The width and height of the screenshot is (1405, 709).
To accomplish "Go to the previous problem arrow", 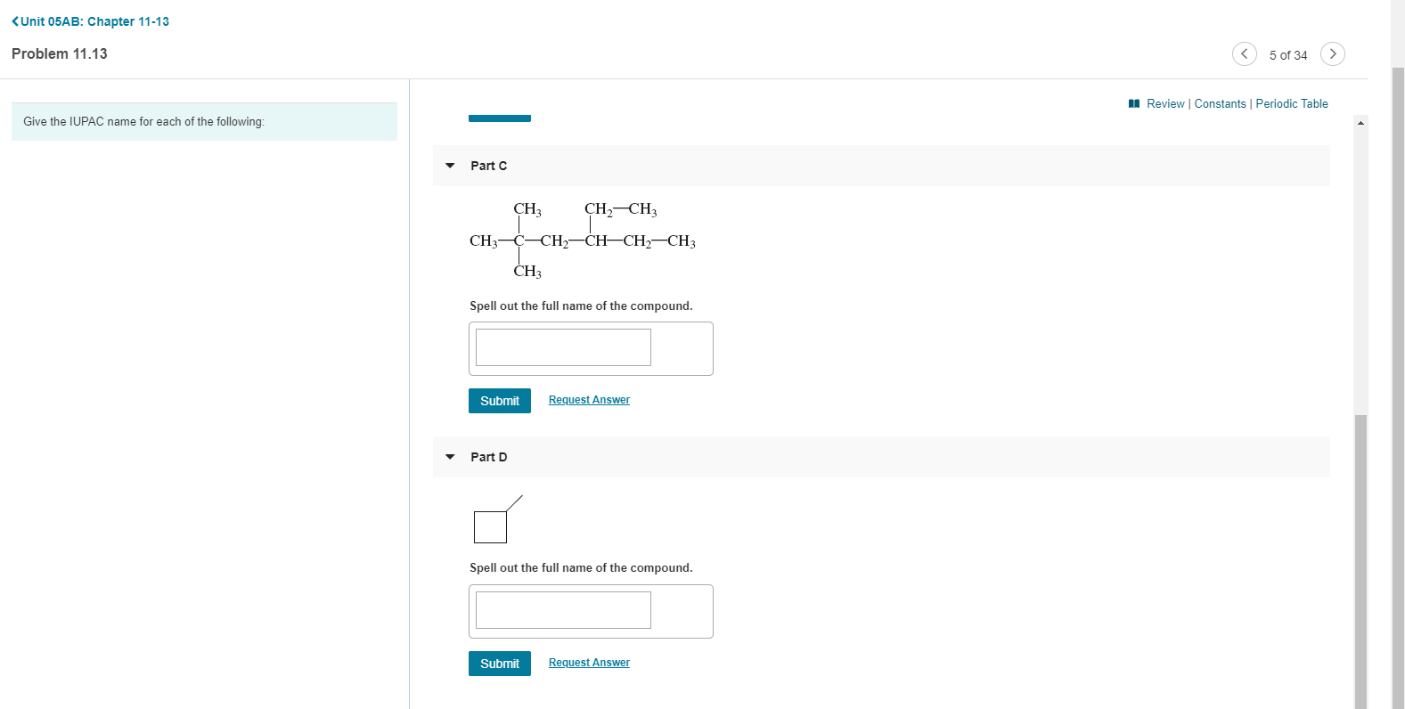I will tap(1245, 53).
